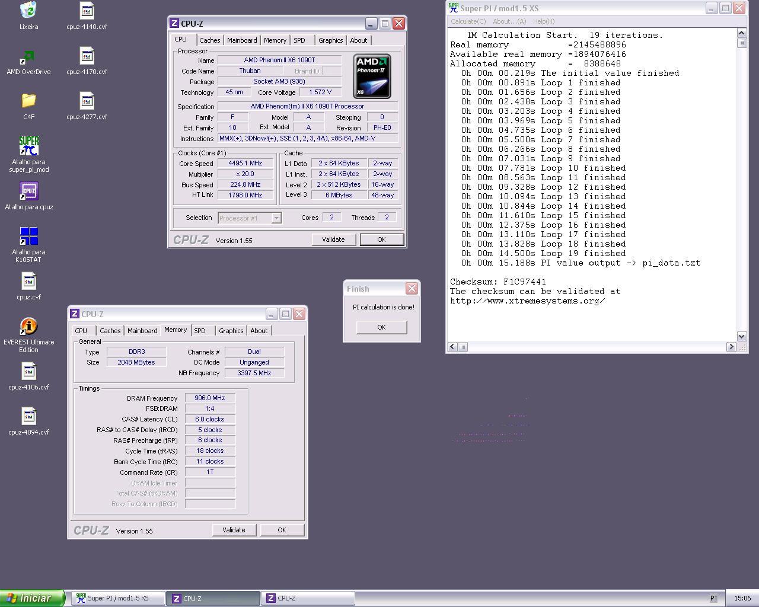Click the Bus Speed 224.8 MHz value

pos(245,184)
